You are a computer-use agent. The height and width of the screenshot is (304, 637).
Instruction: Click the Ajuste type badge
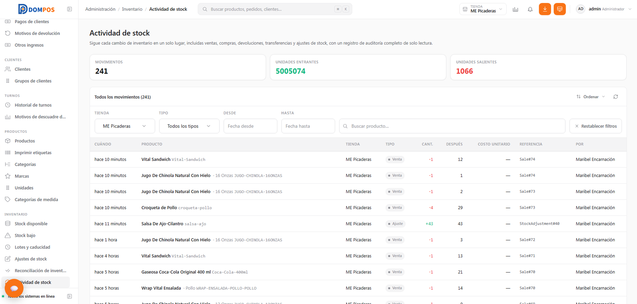tap(395, 224)
